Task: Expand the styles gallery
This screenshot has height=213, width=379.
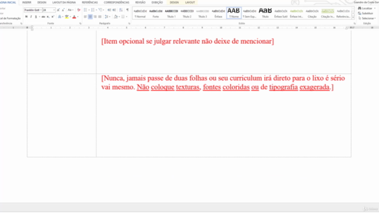Action: [353, 17]
